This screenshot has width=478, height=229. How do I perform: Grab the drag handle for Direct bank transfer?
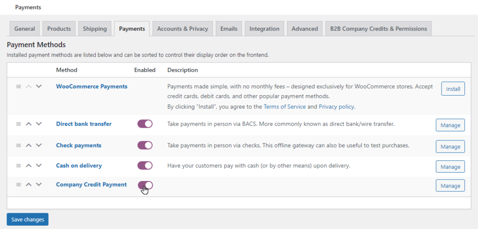click(19, 124)
